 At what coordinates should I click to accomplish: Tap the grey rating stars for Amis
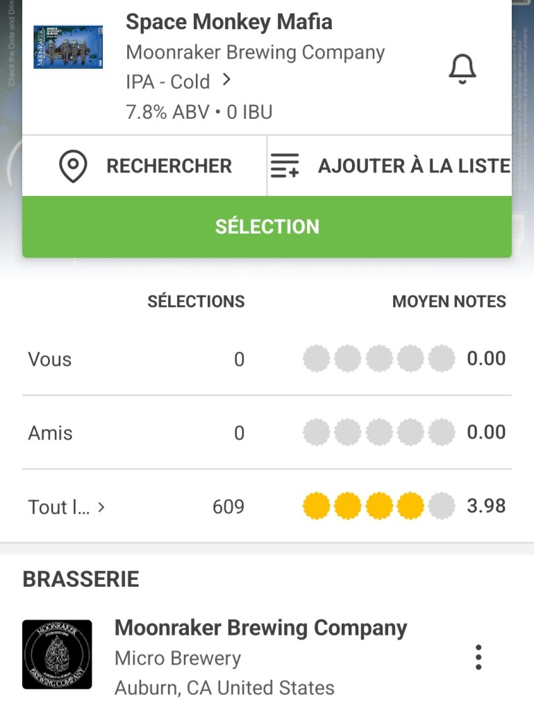[x=378, y=432]
